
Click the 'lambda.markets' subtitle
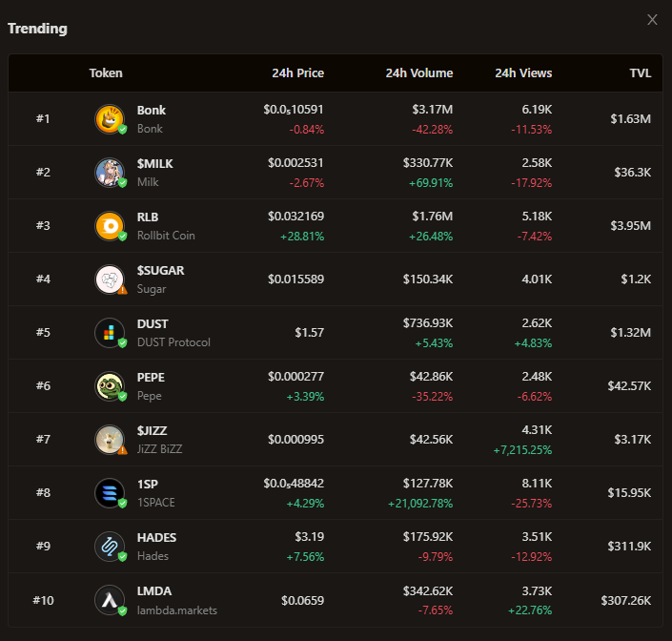point(177,610)
